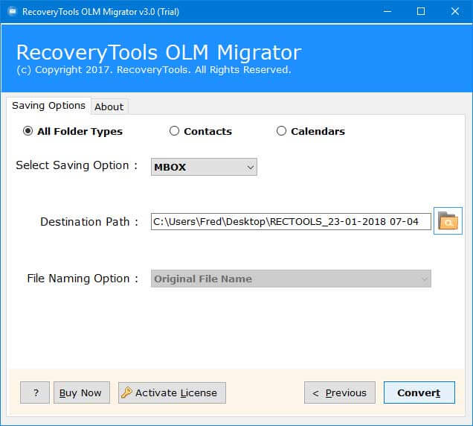Select the Saving Options tab

coord(48,106)
